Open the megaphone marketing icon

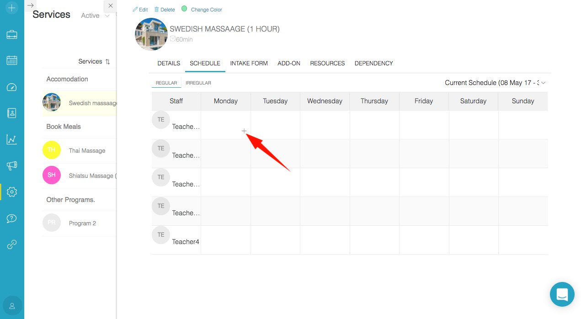(x=12, y=165)
